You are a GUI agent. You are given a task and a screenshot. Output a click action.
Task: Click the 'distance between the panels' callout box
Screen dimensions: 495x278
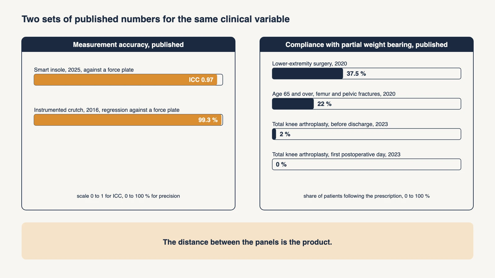(247, 241)
